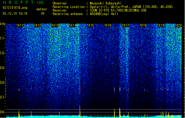The width and height of the screenshot is (185, 118).
Task: Click the Receiver label
Action: (x=60, y=10)
